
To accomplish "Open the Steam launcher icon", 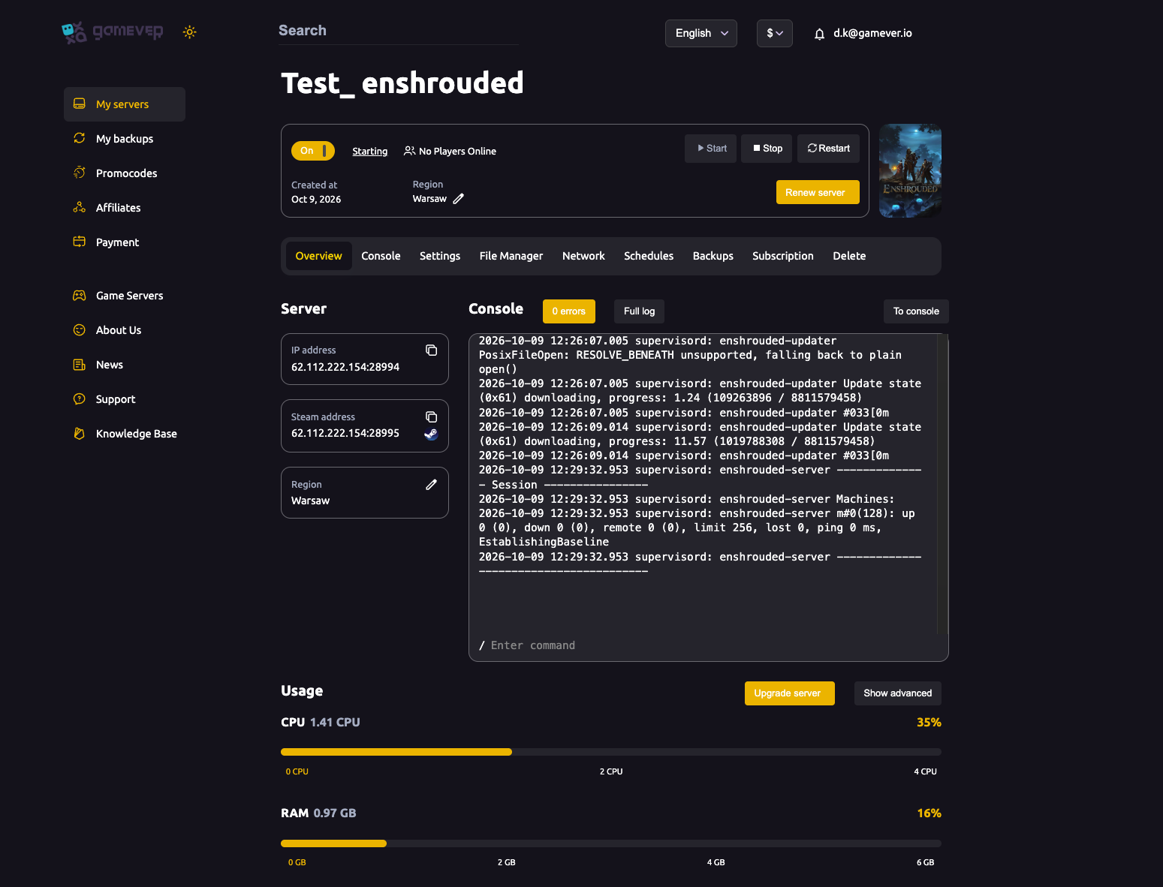I will pyautogui.click(x=431, y=434).
